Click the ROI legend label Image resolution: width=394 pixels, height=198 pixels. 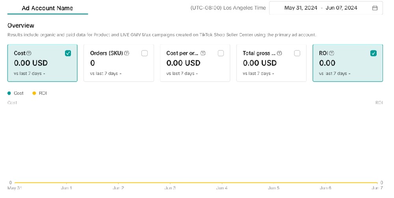tap(43, 93)
